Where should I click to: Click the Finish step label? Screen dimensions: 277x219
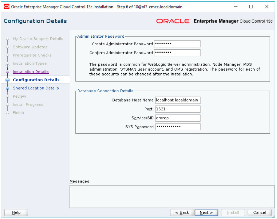[x=18, y=113]
